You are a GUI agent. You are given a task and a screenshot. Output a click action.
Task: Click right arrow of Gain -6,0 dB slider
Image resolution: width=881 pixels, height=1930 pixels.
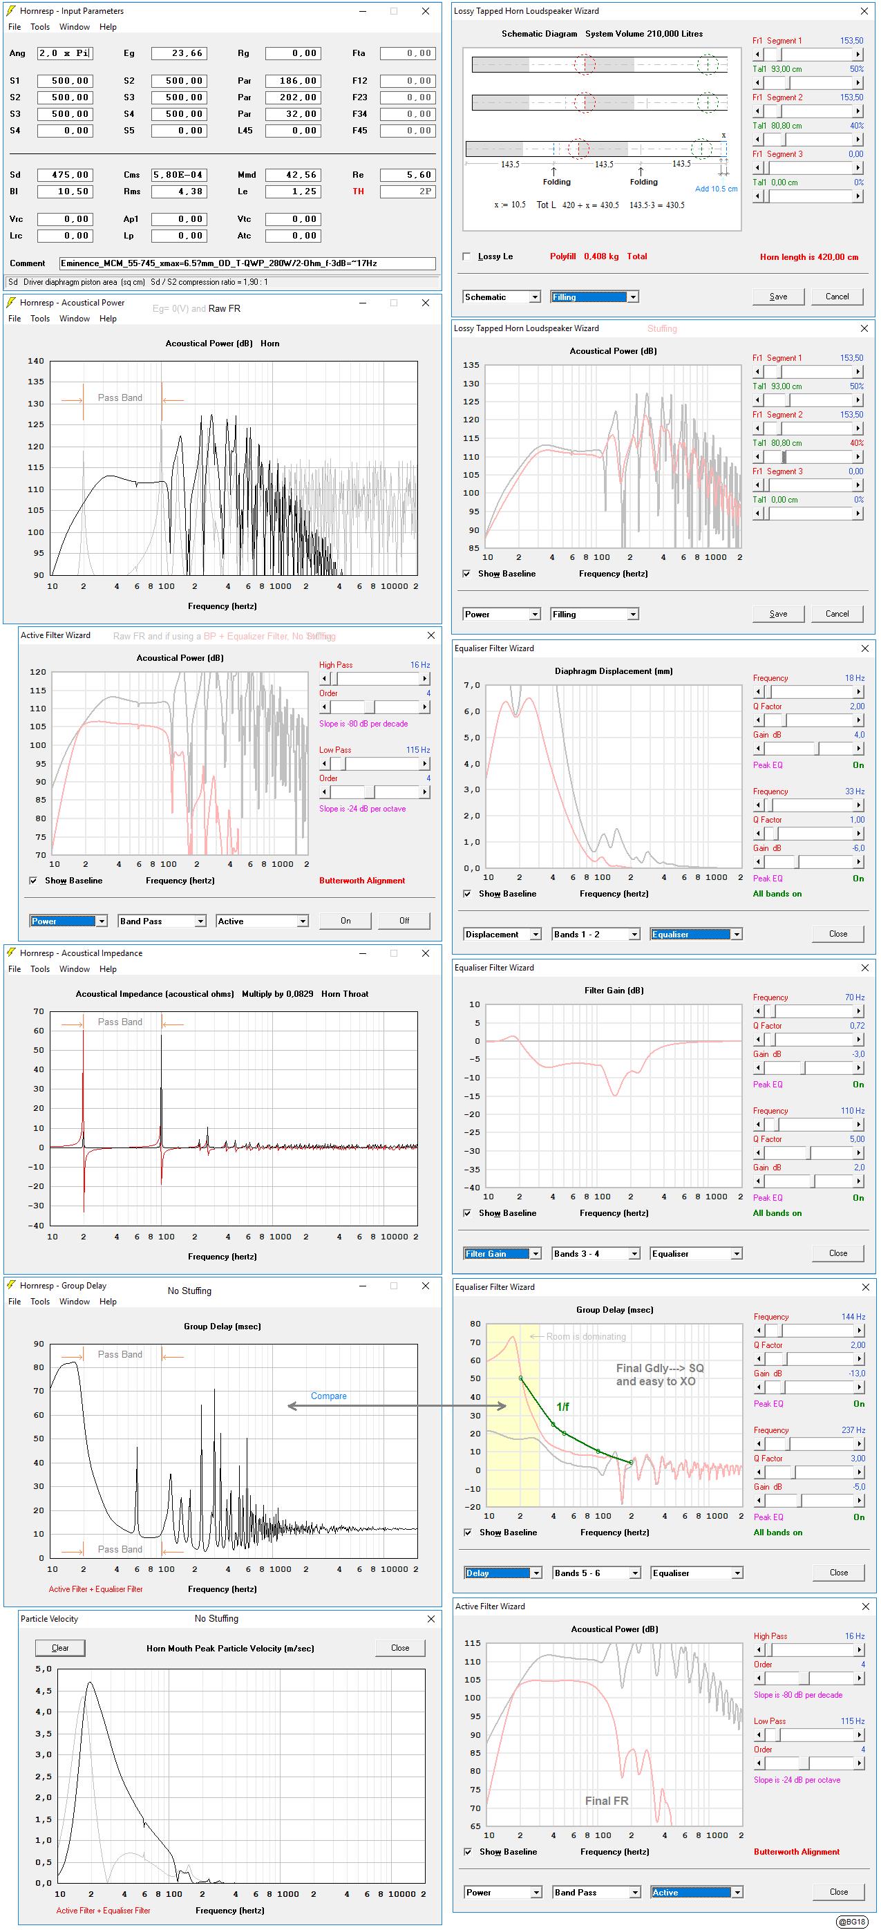point(858,861)
